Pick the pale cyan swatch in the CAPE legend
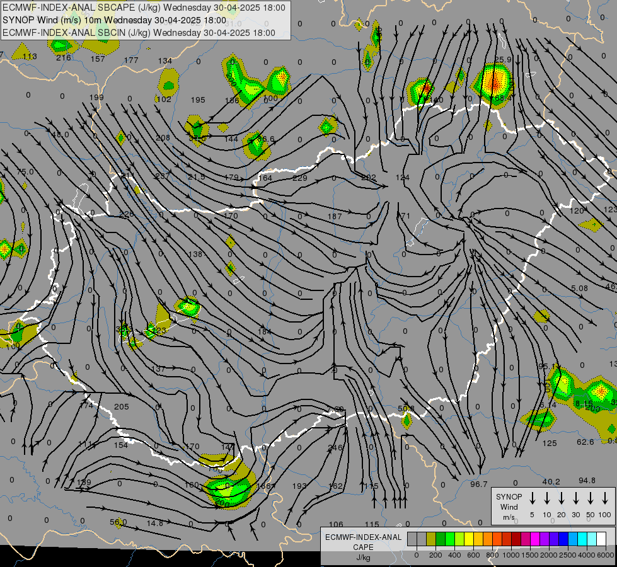Viewport: 617px width, 567px height. [x=592, y=539]
